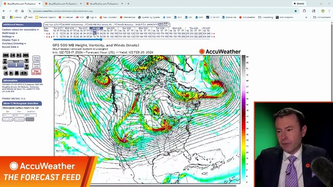Switch to third AccuWeather Professional tab
Viewport: 333px width, 187px height.
[x=104, y=4]
